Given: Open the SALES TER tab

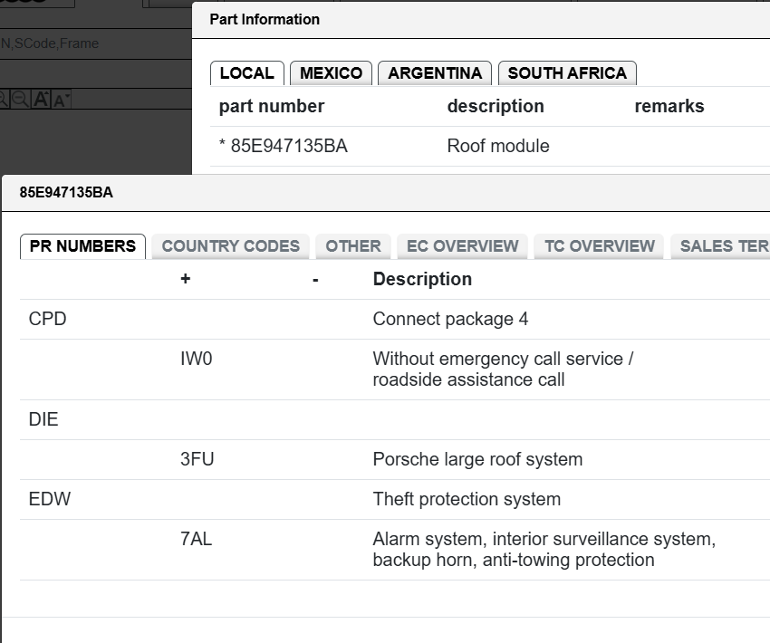Looking at the screenshot, I should pyautogui.click(x=720, y=246).
